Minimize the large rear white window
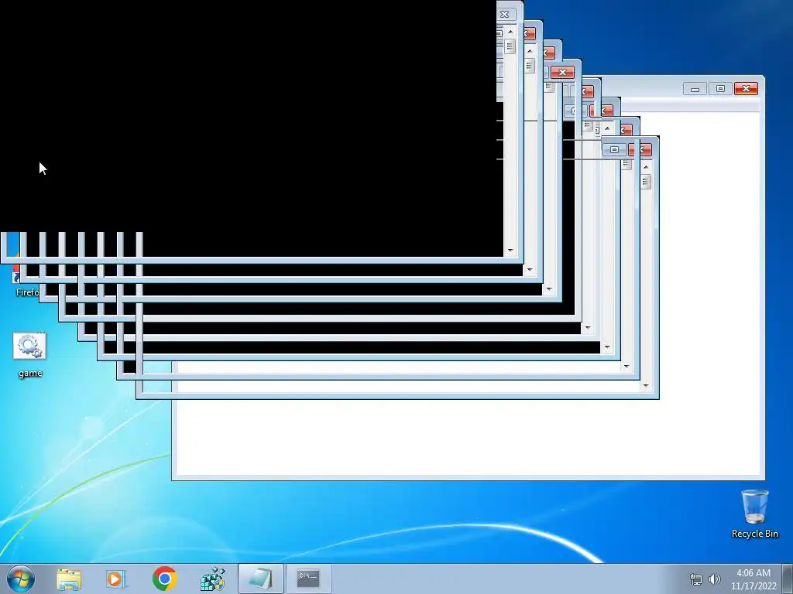Image resolution: width=793 pixels, height=594 pixels. coord(695,89)
